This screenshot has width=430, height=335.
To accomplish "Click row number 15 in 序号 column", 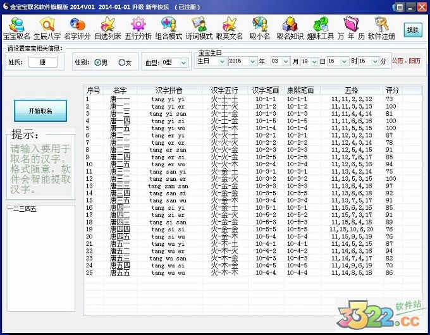I will pyautogui.click(x=89, y=200).
